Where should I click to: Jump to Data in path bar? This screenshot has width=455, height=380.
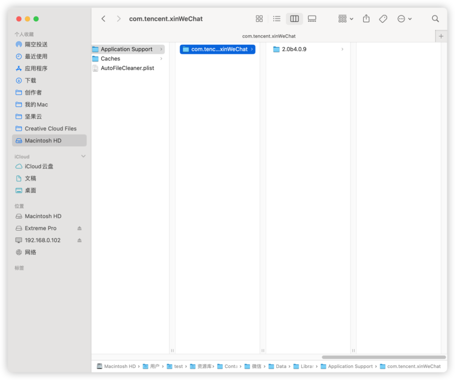pos(277,367)
